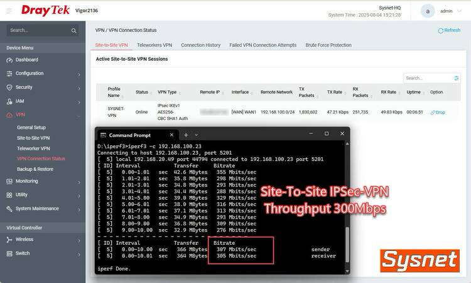Open Dashboard from the device menu
471x283 pixels.
[x=26, y=60]
